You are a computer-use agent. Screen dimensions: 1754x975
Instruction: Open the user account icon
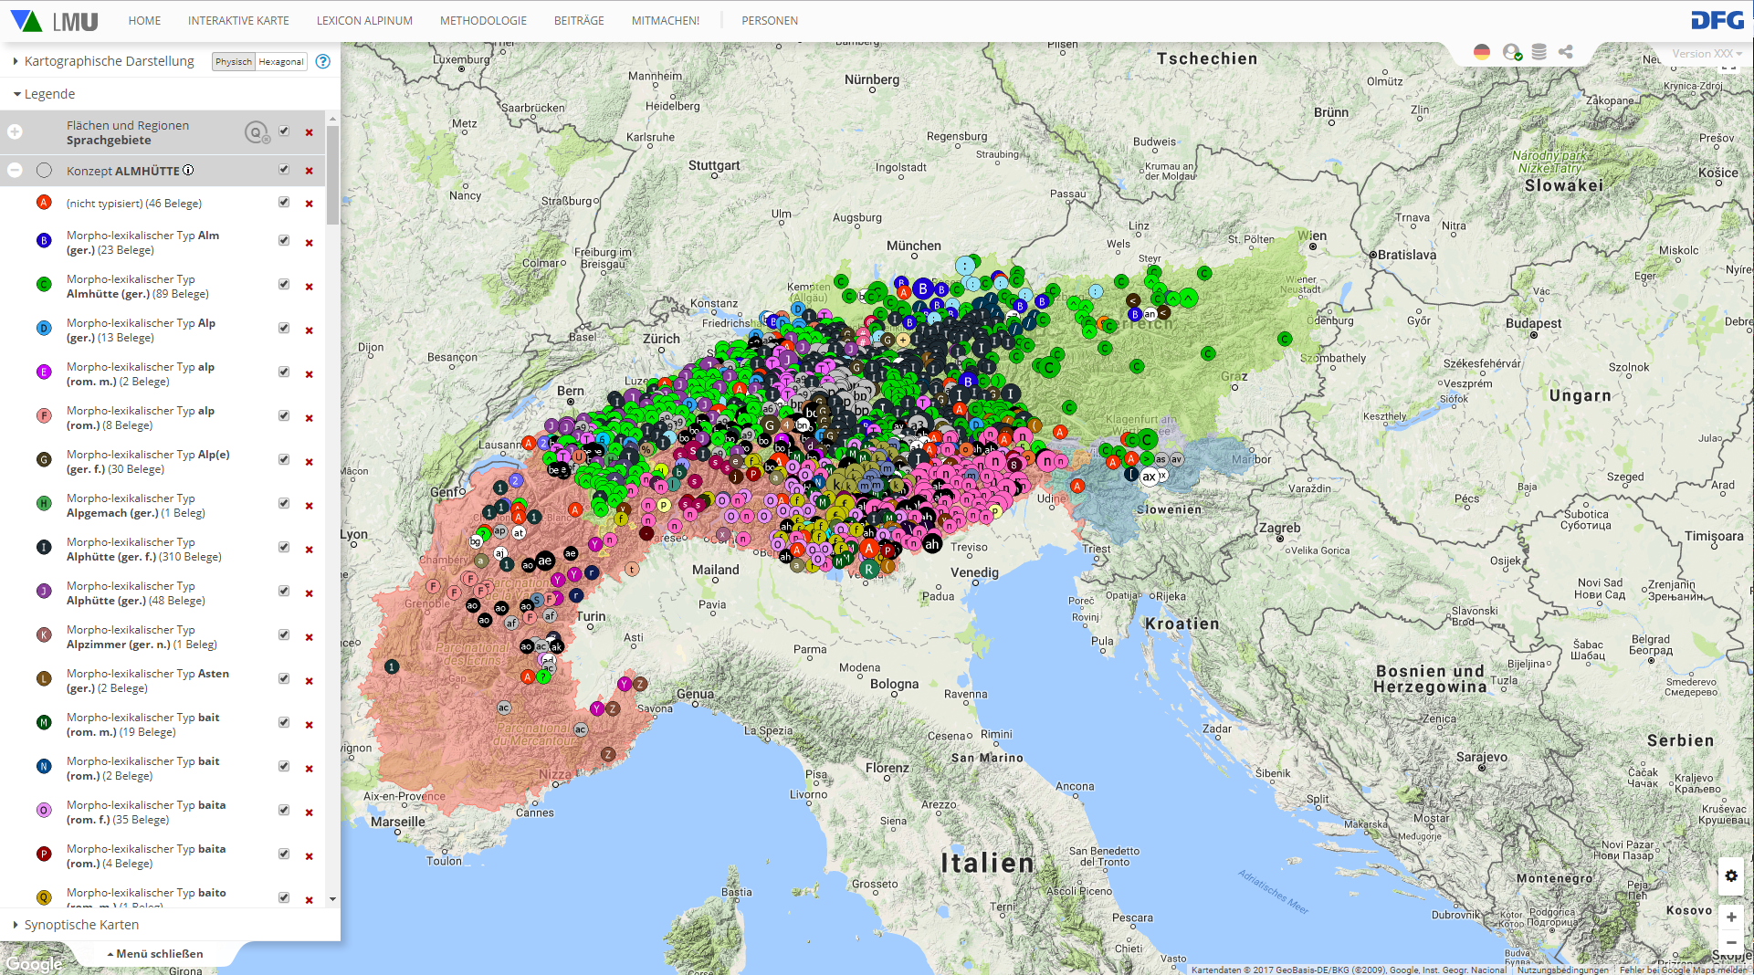pos(1511,52)
